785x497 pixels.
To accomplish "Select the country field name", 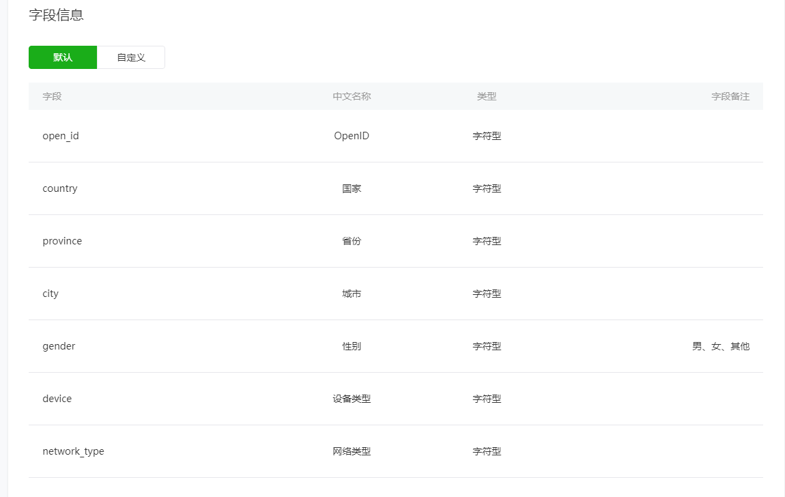I will pos(60,188).
